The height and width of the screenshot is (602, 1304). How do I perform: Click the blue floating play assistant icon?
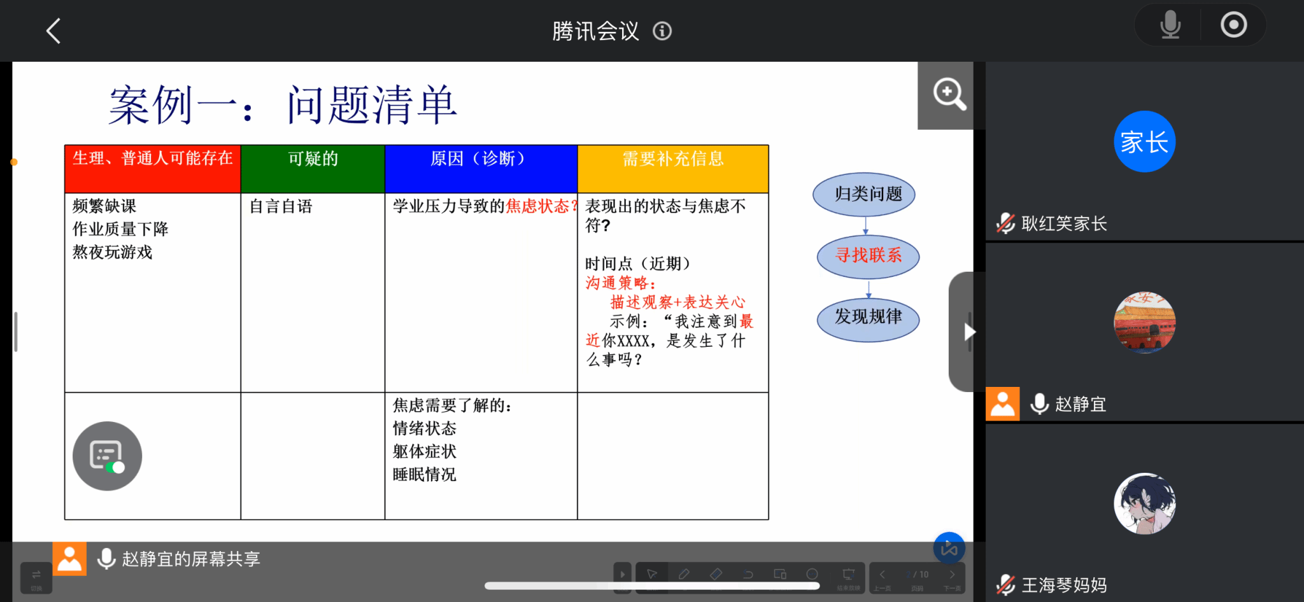pyautogui.click(x=949, y=547)
